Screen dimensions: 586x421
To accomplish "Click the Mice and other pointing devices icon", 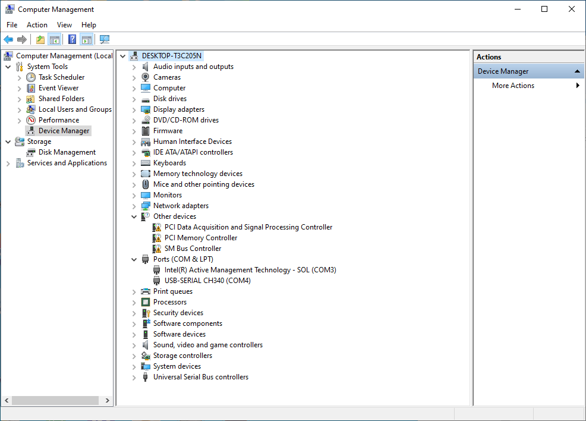I will (146, 184).
